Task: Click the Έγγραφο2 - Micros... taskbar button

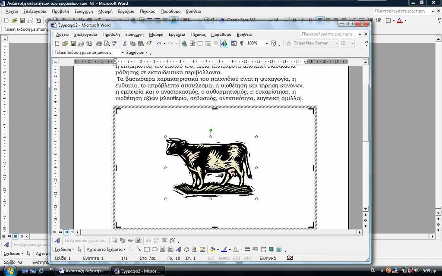Action: click(x=137, y=271)
